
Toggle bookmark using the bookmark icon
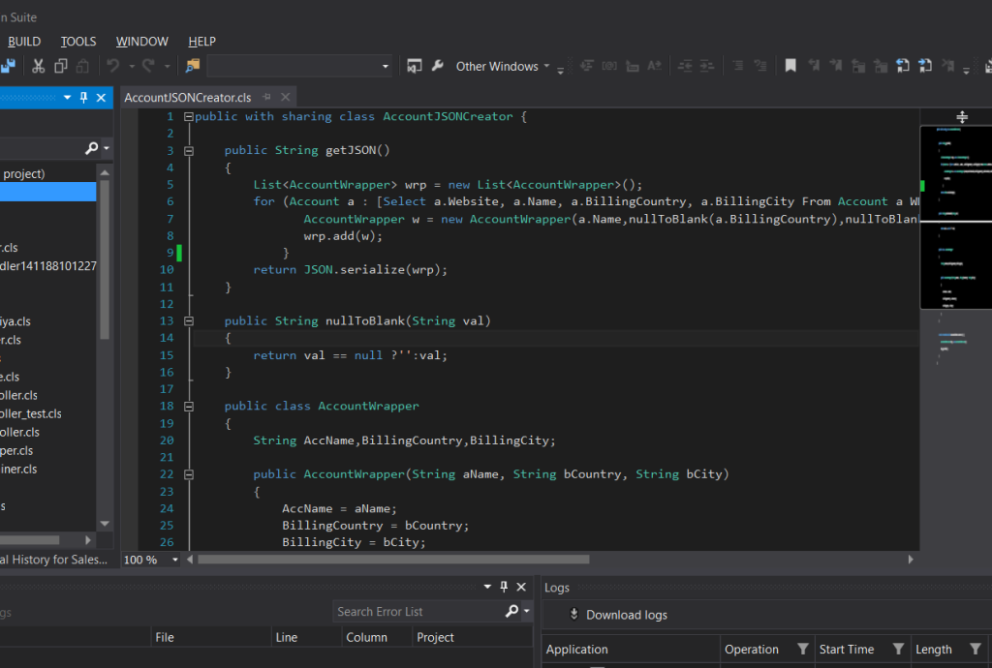tap(790, 66)
